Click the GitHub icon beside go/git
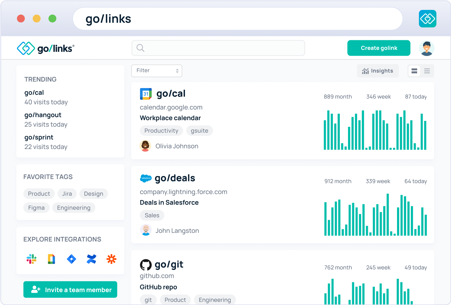The height and width of the screenshot is (305, 451). (x=146, y=264)
